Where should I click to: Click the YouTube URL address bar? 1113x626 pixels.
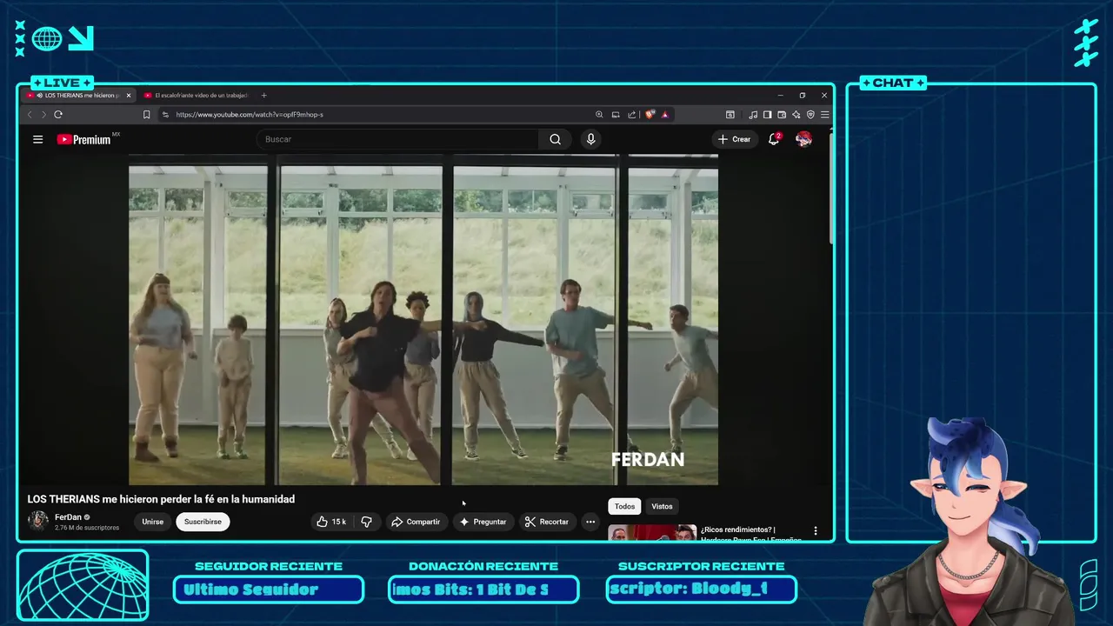point(250,114)
